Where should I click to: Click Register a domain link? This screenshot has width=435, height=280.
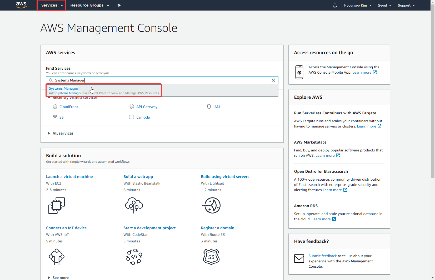point(218,228)
